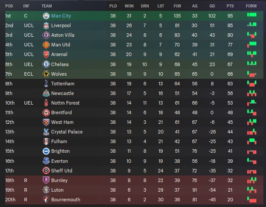Sort by the WON column header
Viewport: 266px width, 207px height.
[129, 6]
